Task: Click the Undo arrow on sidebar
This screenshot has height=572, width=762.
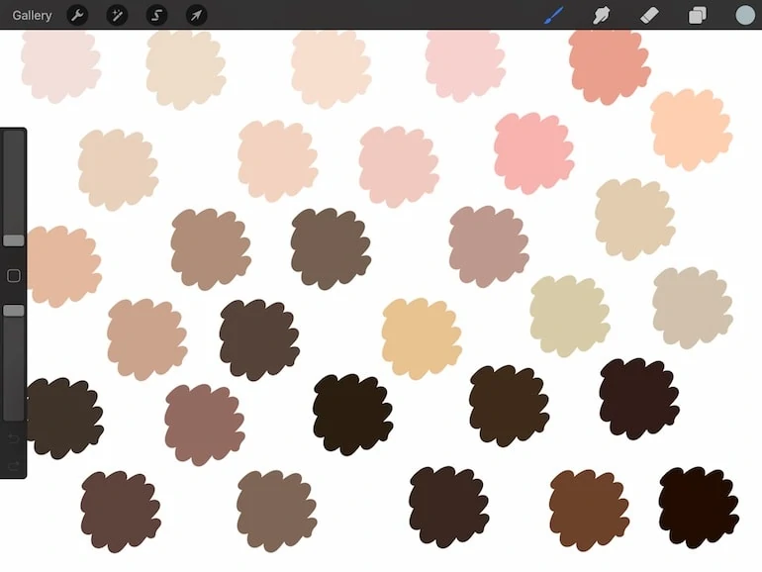Action: 14,439
